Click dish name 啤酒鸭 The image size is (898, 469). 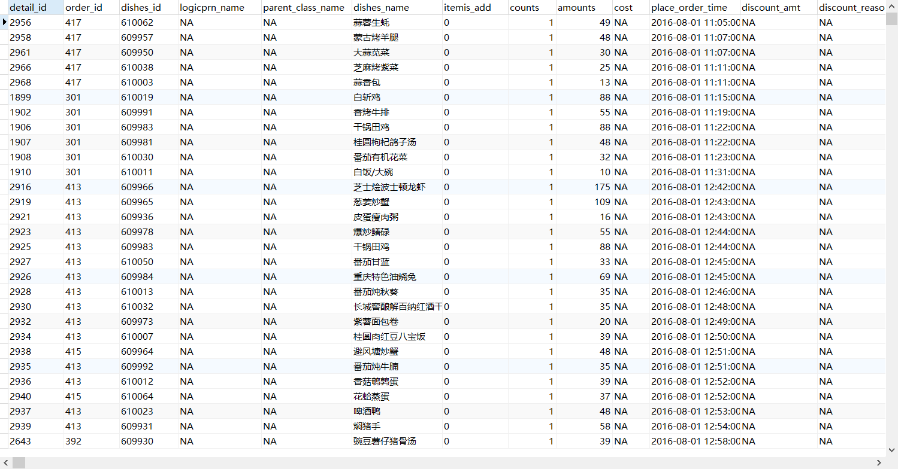367,411
